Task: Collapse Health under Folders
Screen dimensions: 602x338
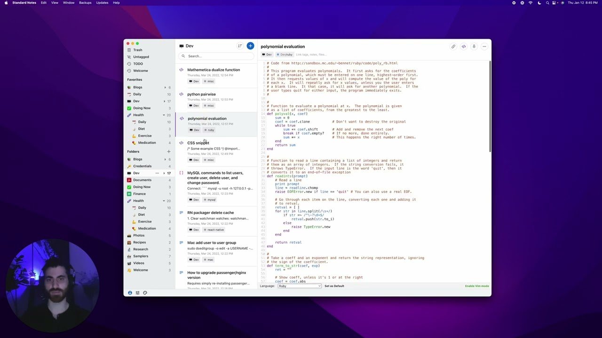Action: tap(164, 201)
